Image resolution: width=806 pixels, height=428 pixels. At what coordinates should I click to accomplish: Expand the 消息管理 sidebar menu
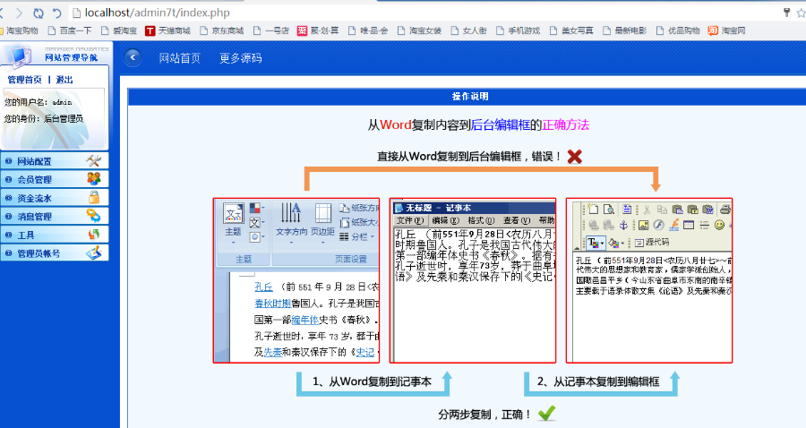55,217
